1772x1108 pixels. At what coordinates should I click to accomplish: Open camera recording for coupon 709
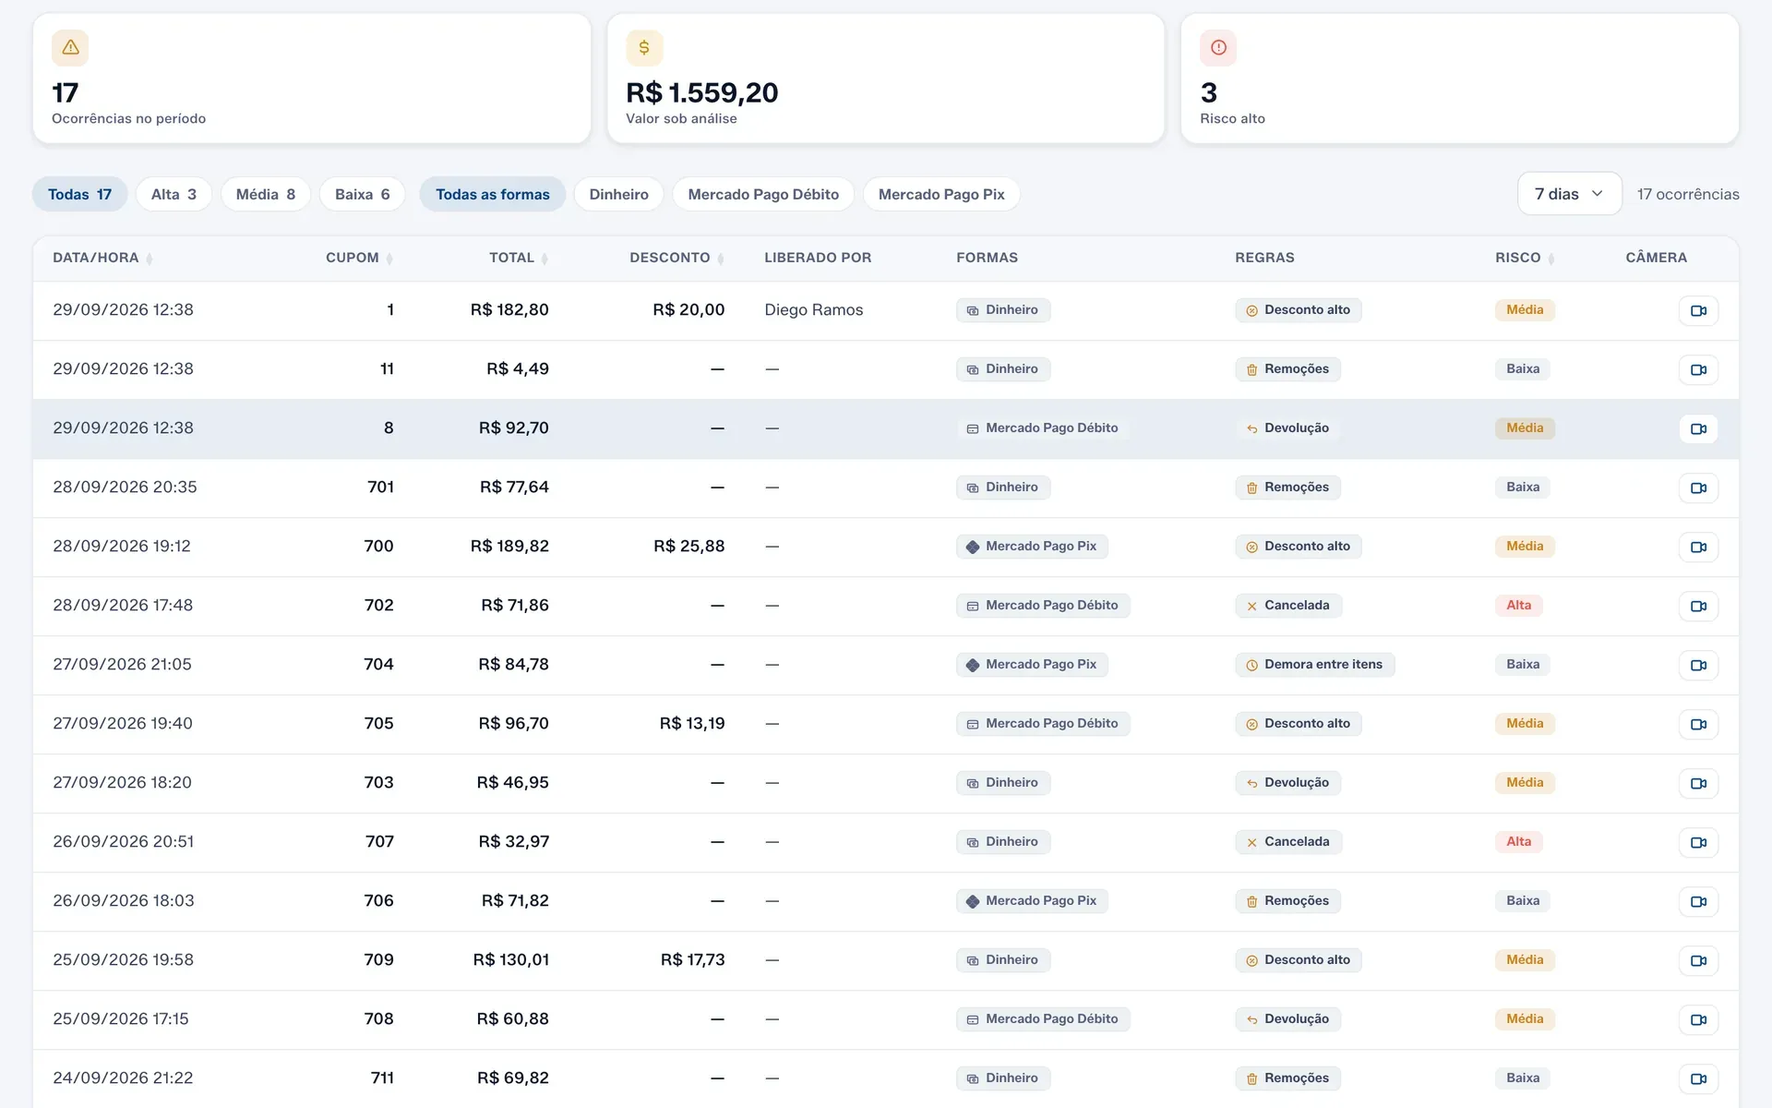coord(1698,960)
